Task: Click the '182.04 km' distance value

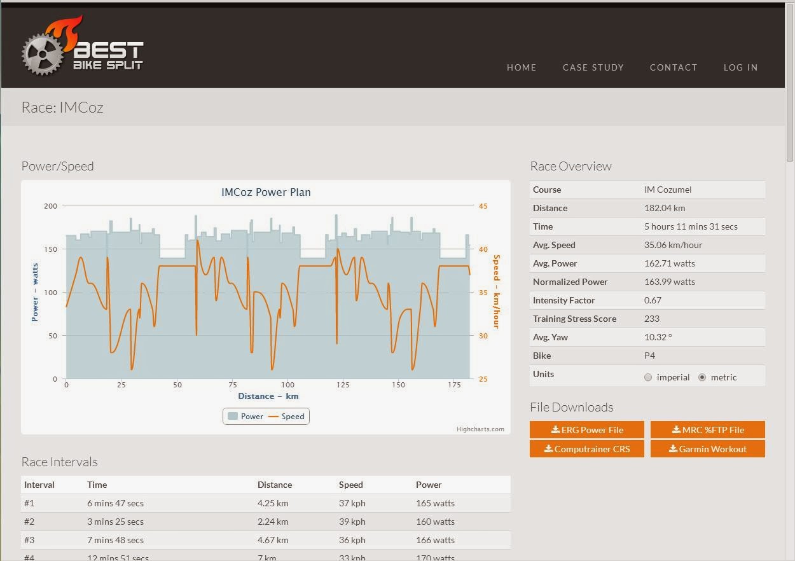Action: point(665,208)
